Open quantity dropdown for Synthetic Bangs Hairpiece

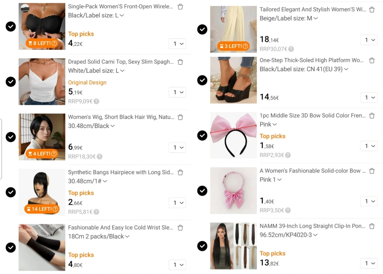[177, 203]
